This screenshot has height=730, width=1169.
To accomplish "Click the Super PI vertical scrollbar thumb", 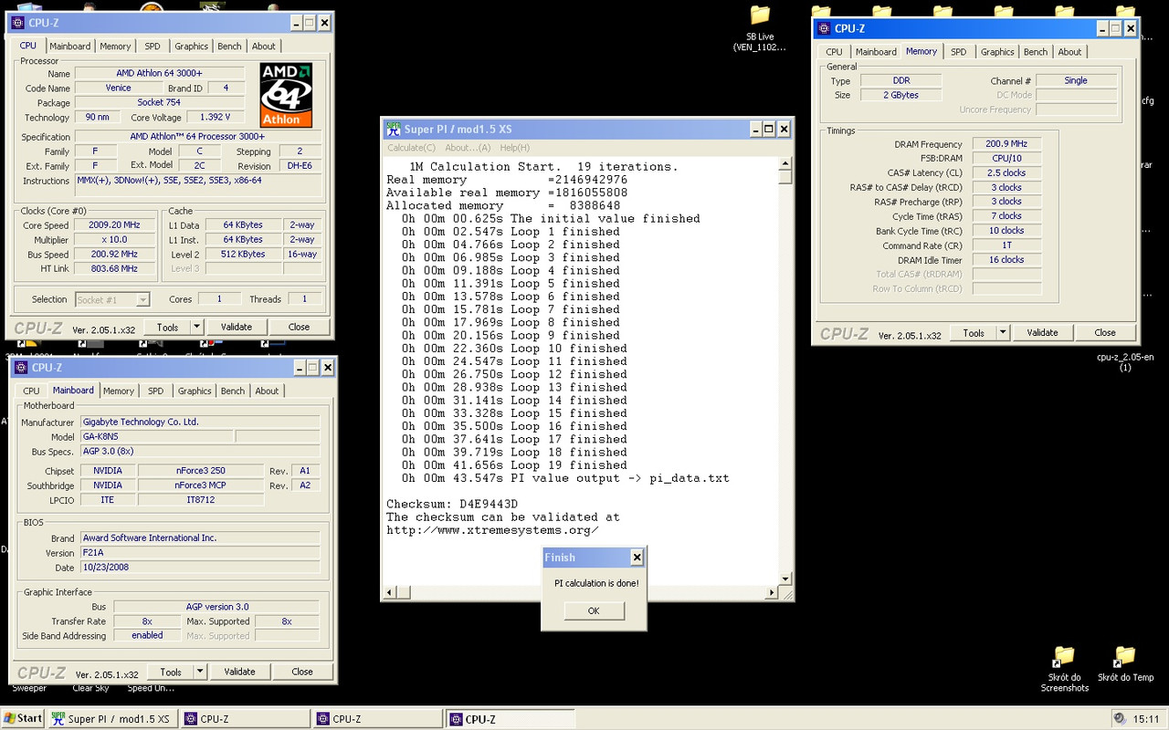I will (785, 177).
